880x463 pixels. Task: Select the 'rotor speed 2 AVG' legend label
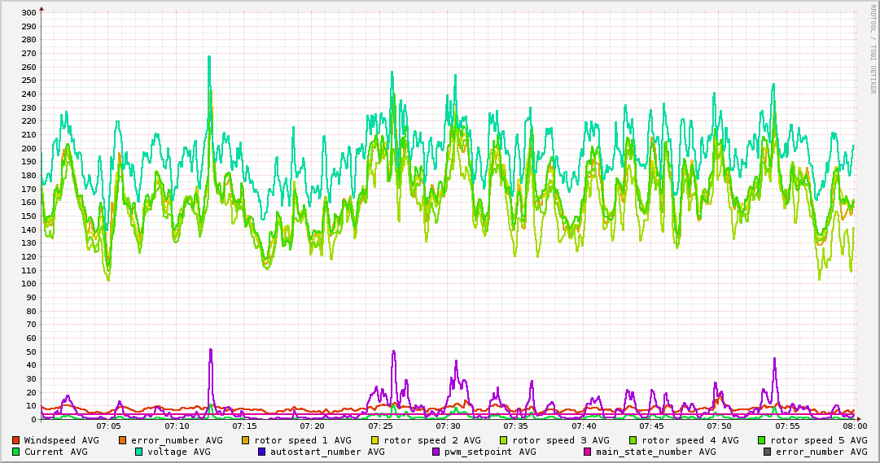431,440
